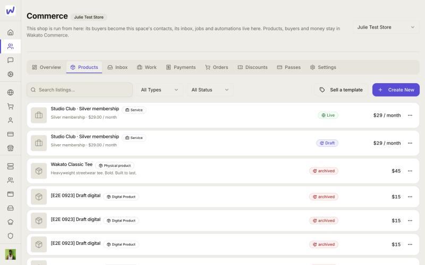
Task: Switch to the Overview tab
Action: click(46, 67)
